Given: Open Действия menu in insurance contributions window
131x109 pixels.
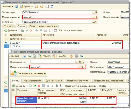Looking at the screenshot, I should [15, 56].
